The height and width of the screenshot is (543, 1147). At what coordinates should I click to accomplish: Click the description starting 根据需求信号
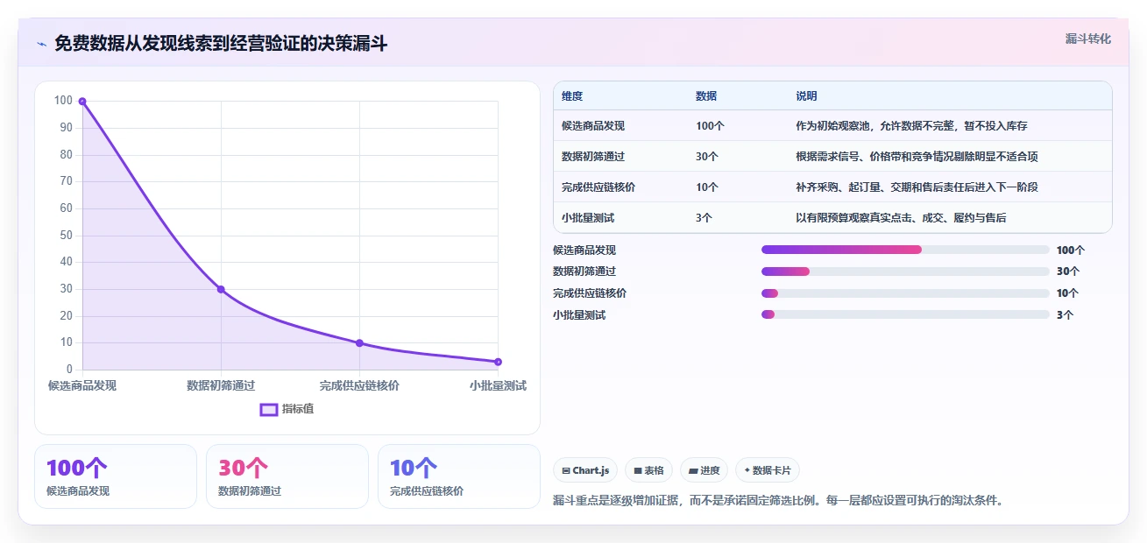917,157
